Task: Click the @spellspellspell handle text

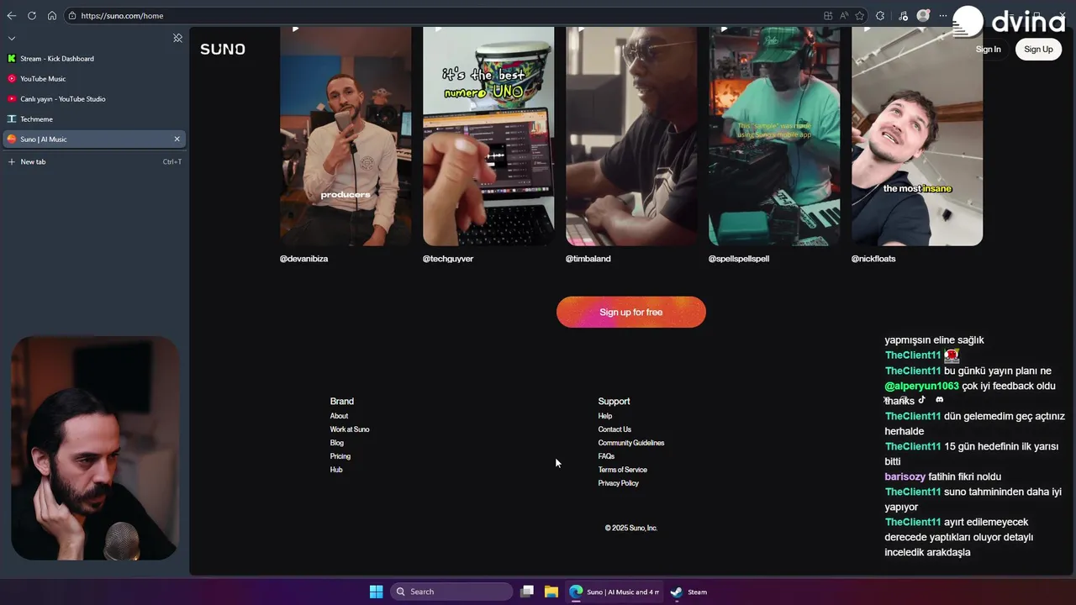Action: 739,259
